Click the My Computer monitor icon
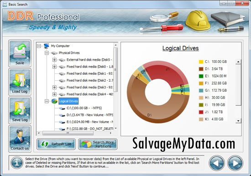 point(47,46)
